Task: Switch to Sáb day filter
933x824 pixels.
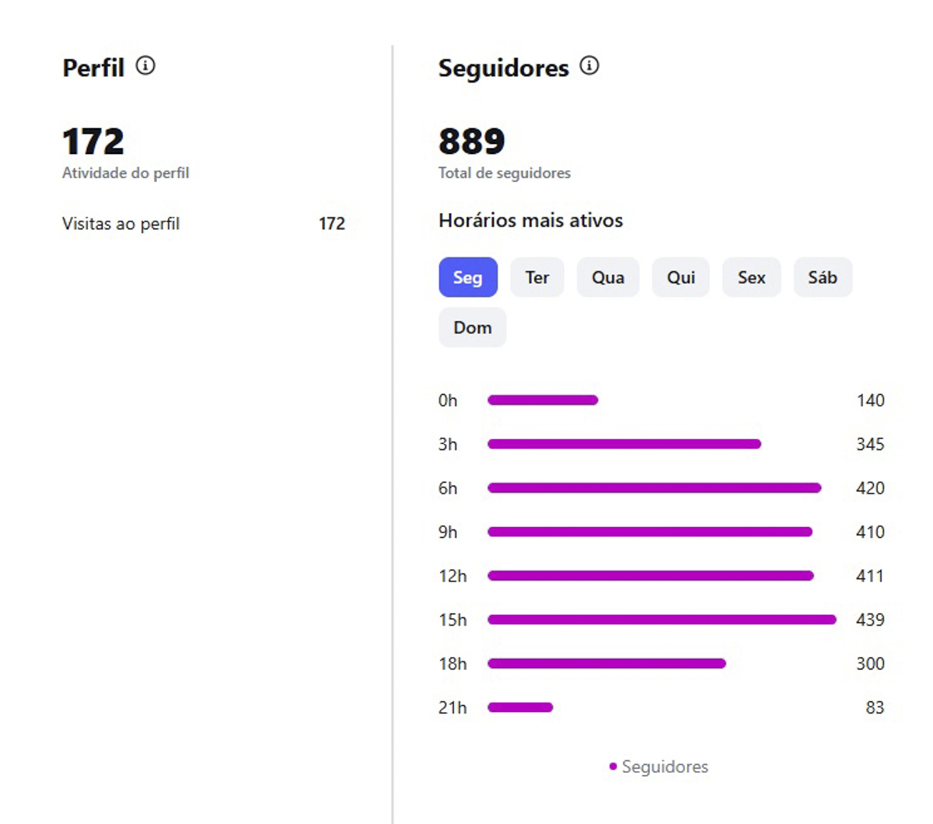Action: [823, 278]
